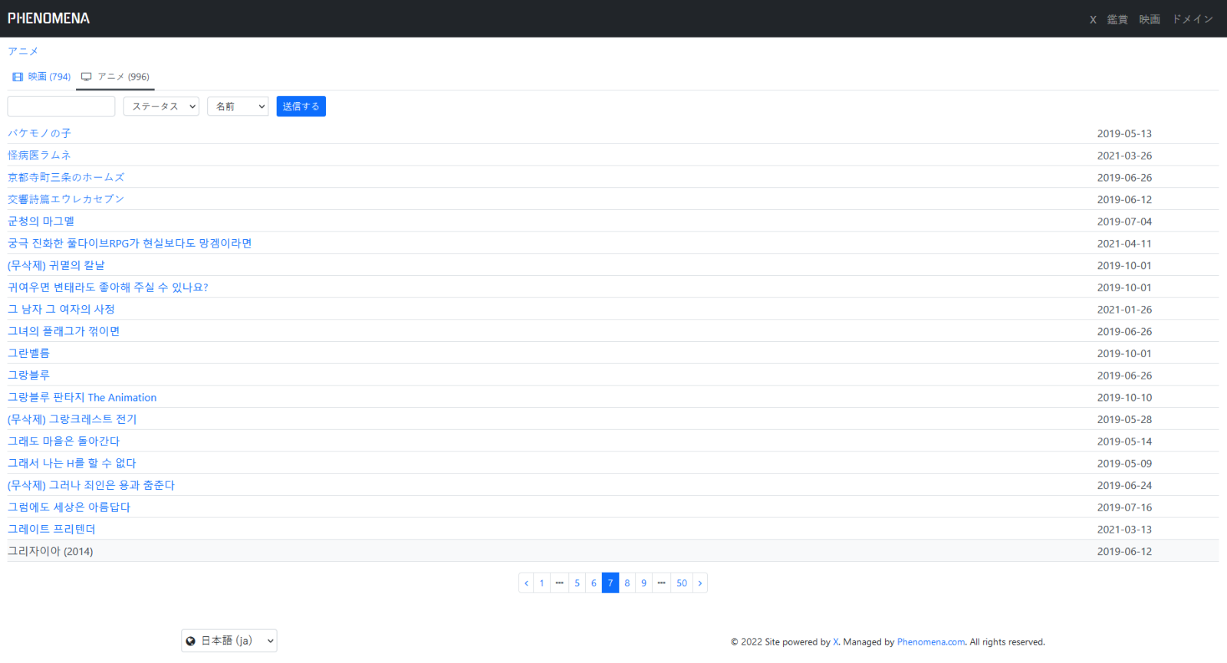This screenshot has height=663, width=1227.
Task: Go to page 8 in pagination
Action: point(627,583)
